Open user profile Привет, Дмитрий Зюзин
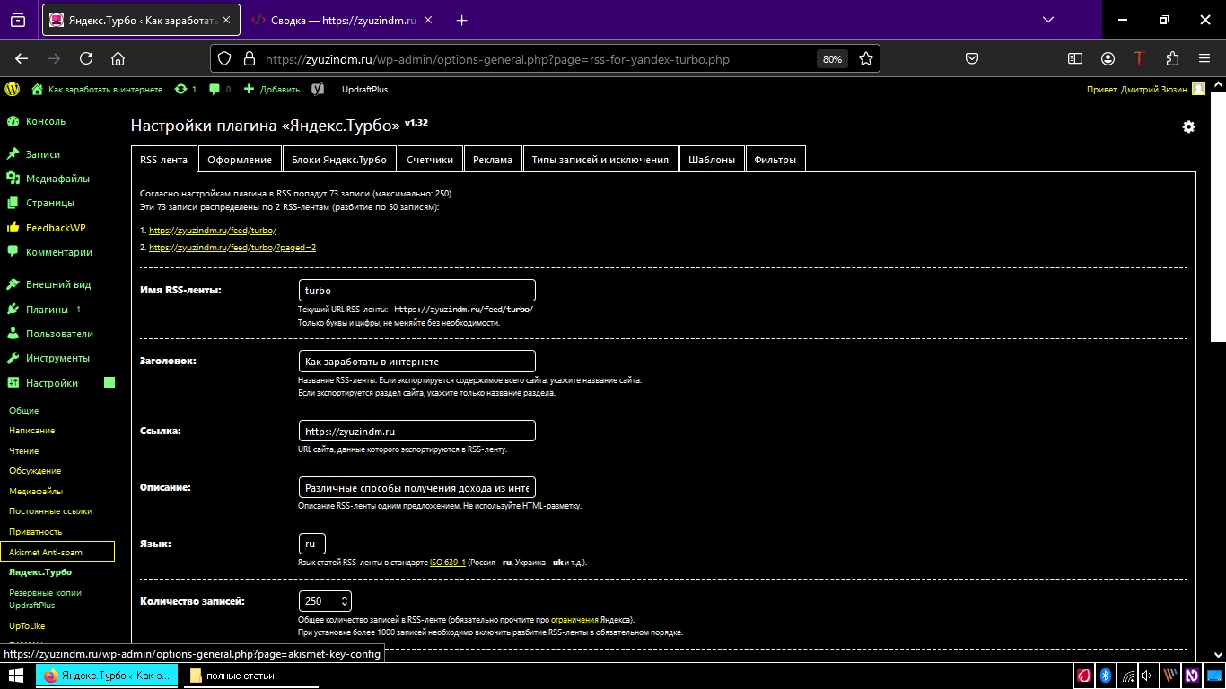This screenshot has height=689, width=1226. [1145, 89]
